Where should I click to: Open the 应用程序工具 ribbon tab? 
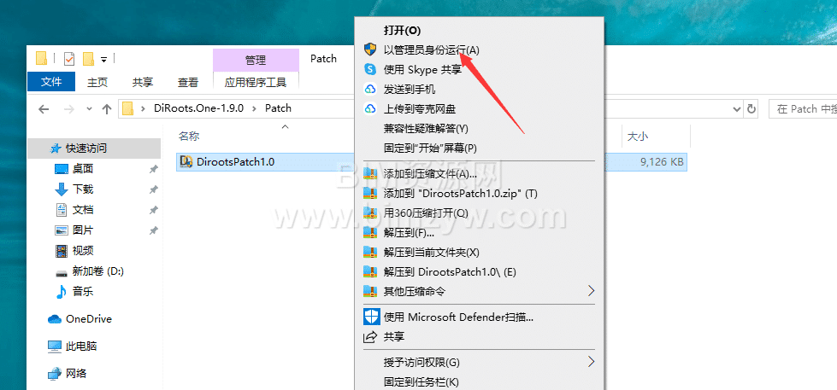pyautogui.click(x=256, y=82)
